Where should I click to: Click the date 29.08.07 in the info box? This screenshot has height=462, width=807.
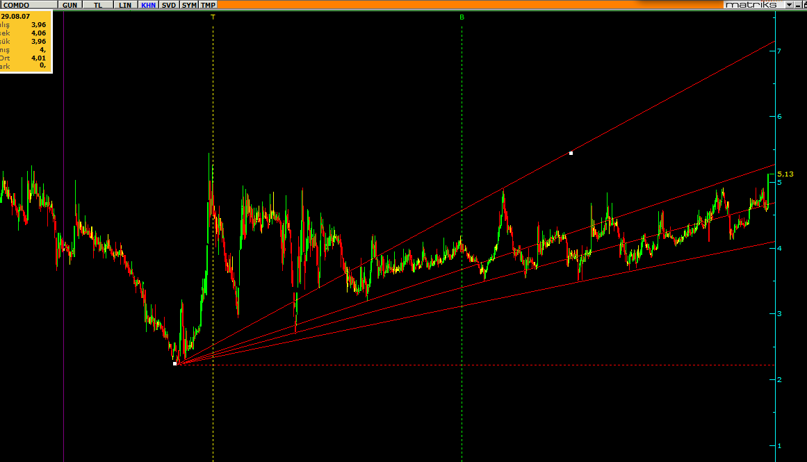15,17
